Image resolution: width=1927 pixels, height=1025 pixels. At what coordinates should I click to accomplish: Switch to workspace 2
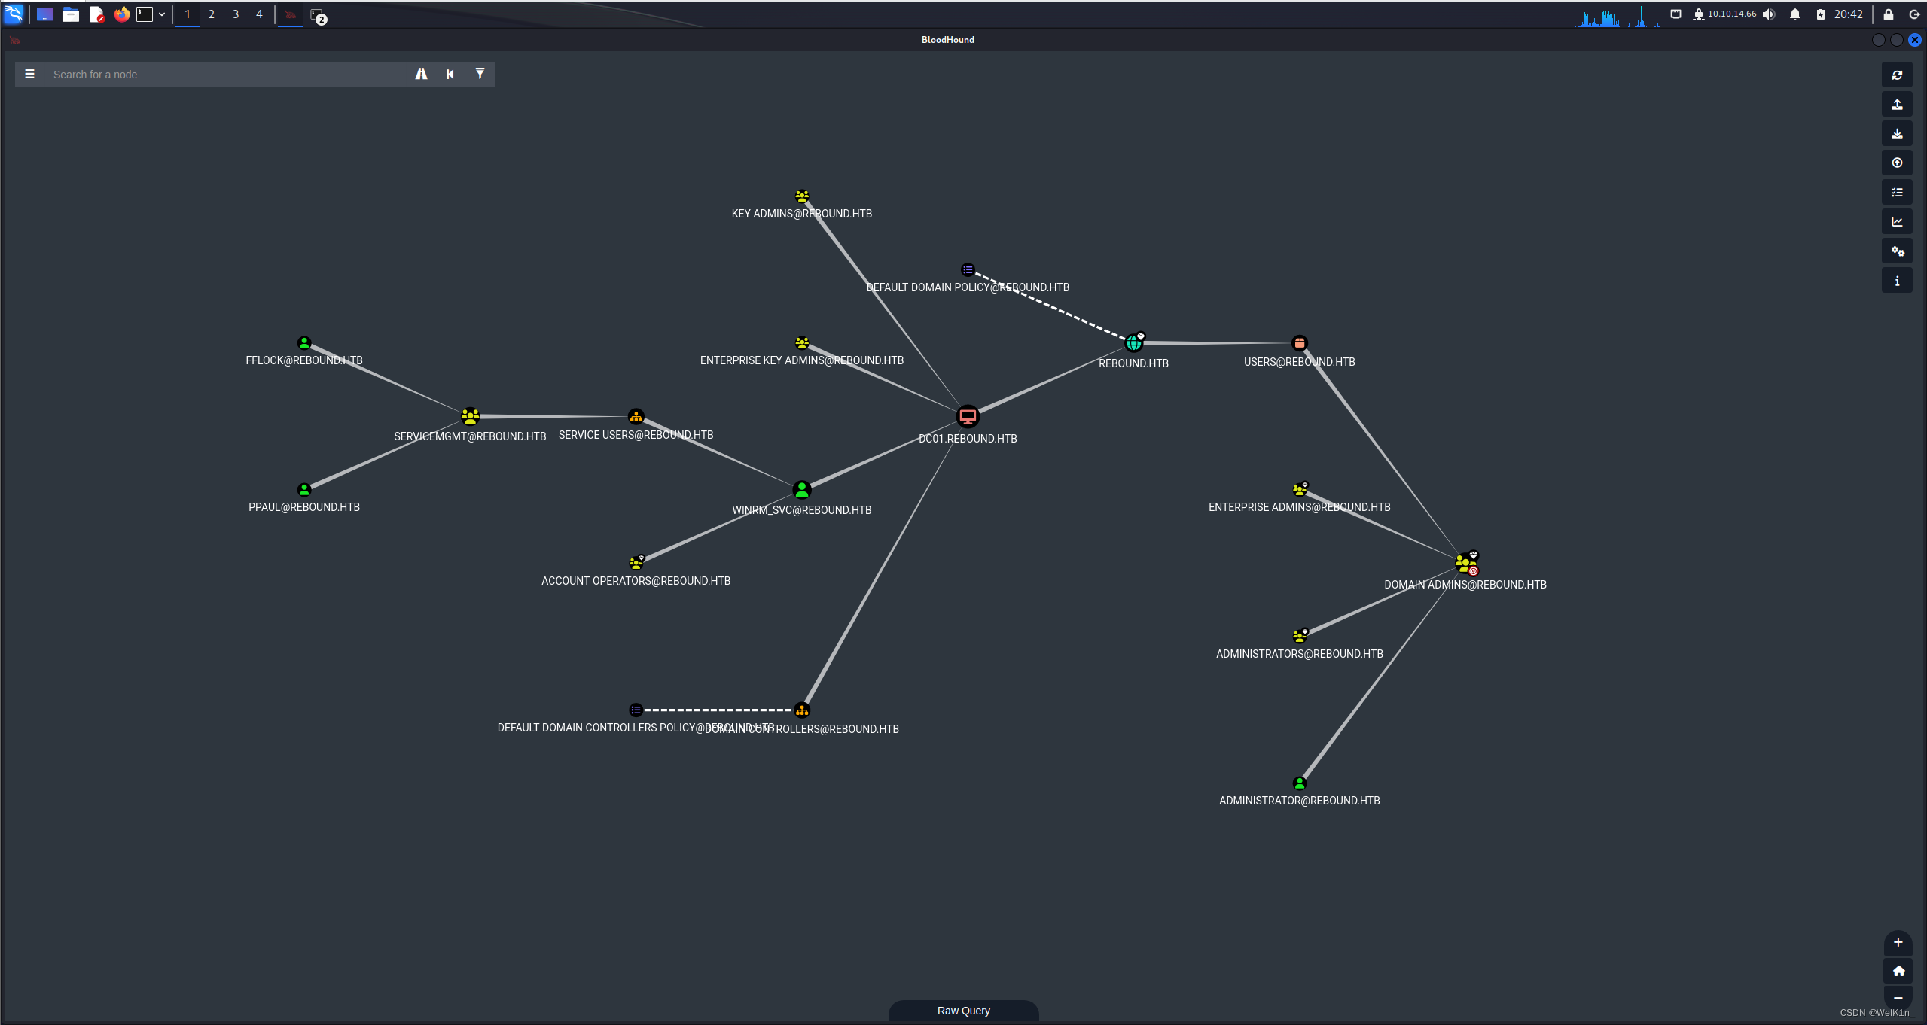(x=212, y=14)
